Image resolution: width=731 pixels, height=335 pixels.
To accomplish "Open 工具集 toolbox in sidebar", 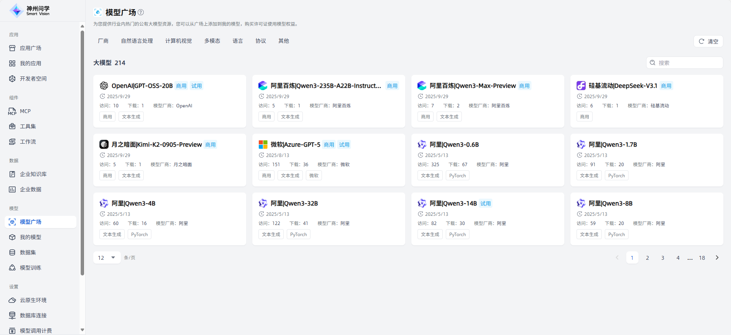I will pyautogui.click(x=28, y=126).
